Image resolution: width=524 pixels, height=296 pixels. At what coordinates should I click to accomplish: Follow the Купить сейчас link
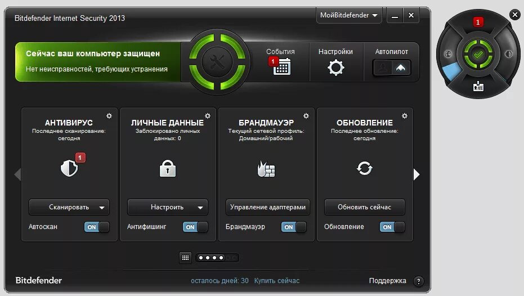277,281
